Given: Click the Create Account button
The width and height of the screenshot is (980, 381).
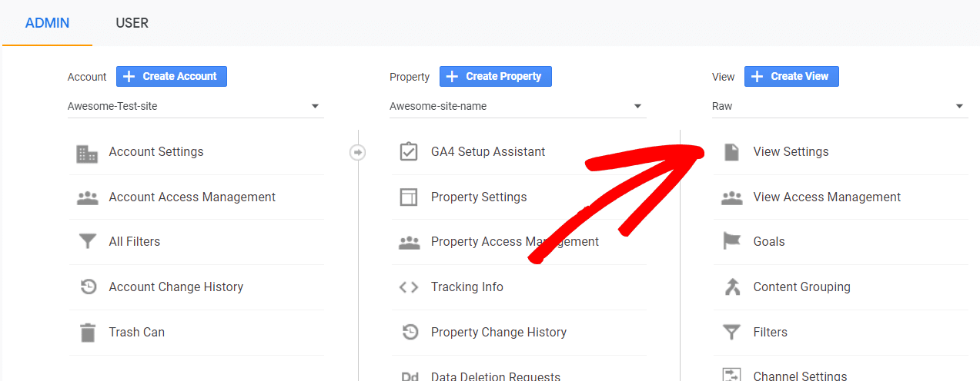Looking at the screenshot, I should coord(172,76).
